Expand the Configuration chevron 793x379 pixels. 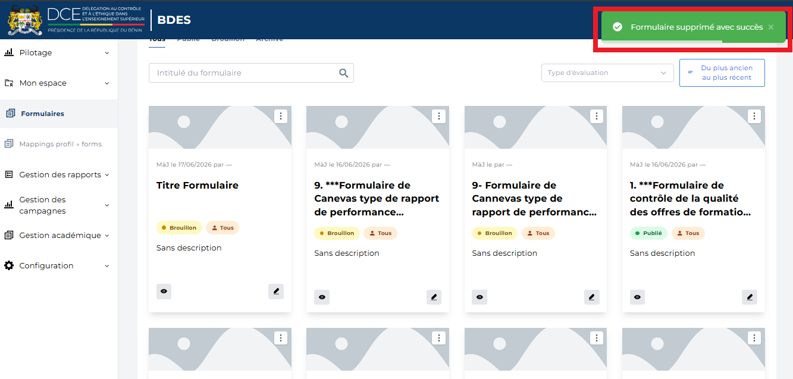pos(107,266)
